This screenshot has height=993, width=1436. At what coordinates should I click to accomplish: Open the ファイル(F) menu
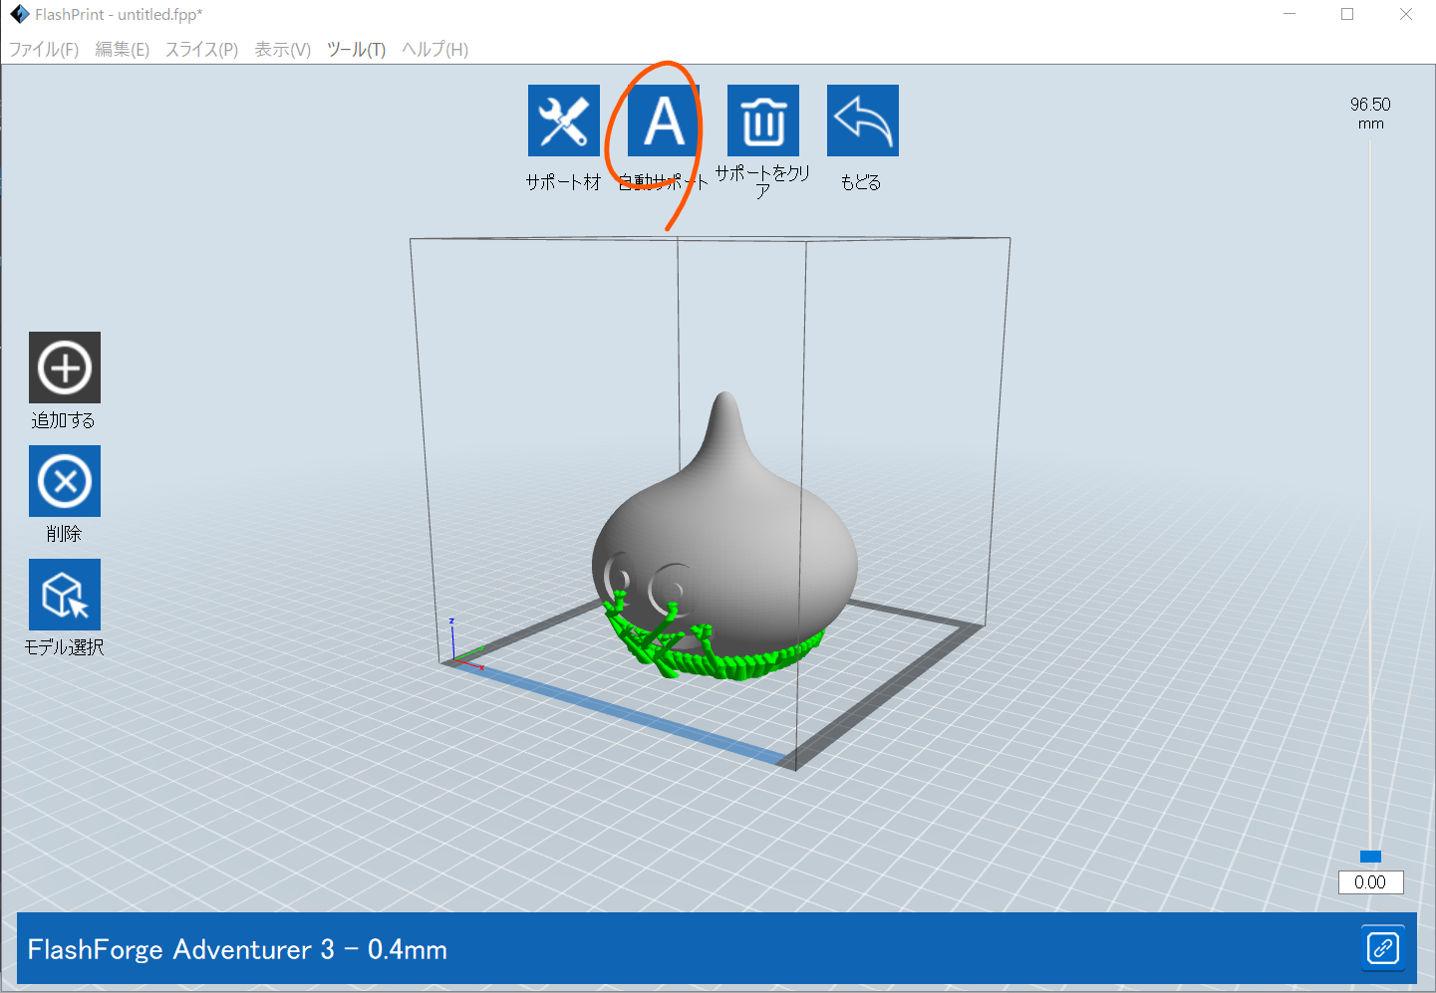coord(44,49)
